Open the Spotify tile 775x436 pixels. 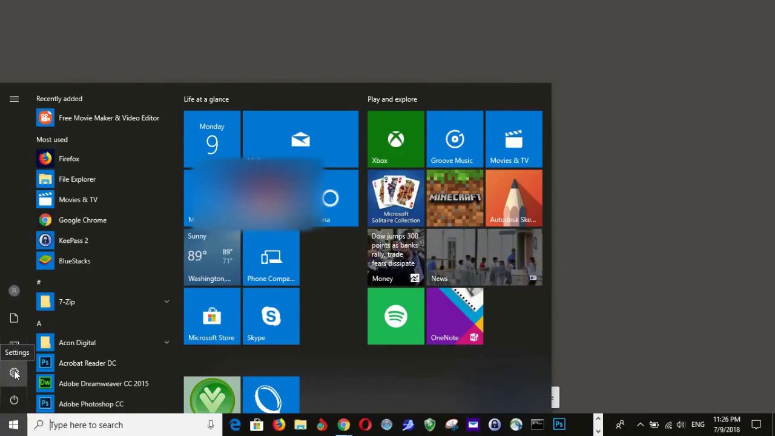click(396, 316)
